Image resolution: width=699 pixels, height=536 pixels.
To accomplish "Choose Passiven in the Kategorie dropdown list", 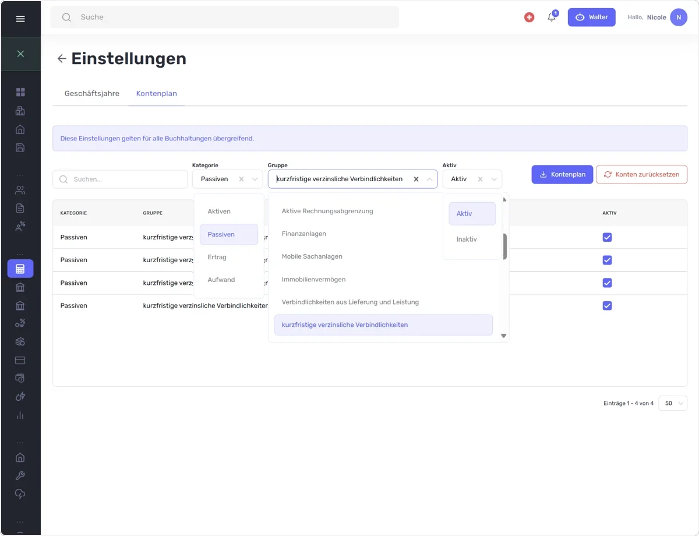I will click(229, 234).
